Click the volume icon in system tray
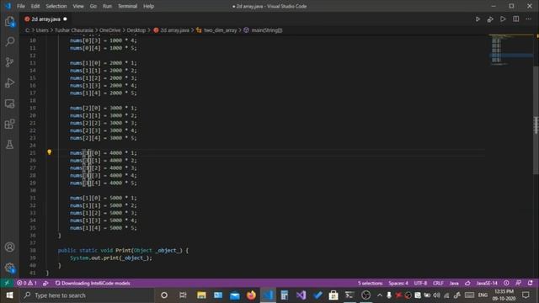Image resolution: width=539 pixels, height=303 pixels. pos(436,295)
